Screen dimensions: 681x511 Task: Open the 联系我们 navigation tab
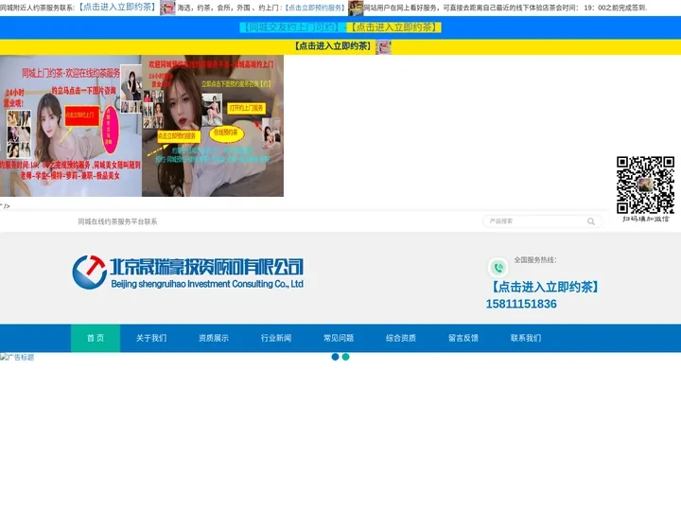click(526, 338)
